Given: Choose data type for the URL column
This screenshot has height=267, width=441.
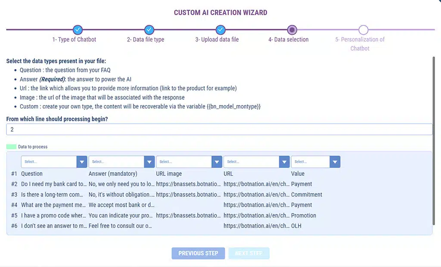Looking at the screenshot, I should pyautogui.click(x=256, y=162).
